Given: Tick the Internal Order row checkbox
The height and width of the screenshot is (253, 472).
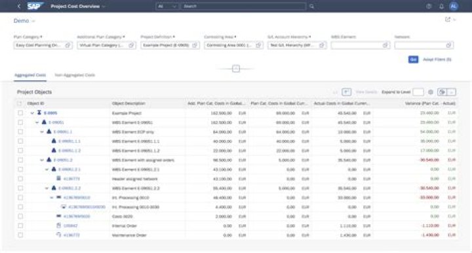Looking at the screenshot, I should [20, 226].
